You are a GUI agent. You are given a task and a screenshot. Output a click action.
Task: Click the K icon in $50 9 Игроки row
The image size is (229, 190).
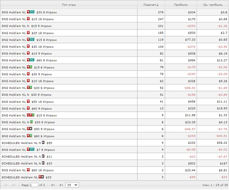(31, 129)
